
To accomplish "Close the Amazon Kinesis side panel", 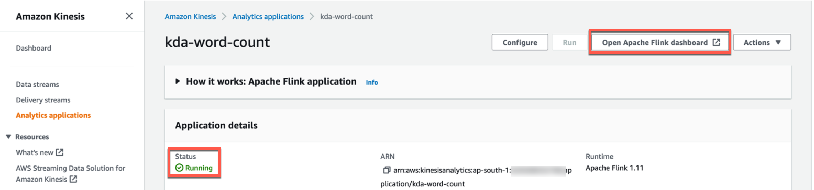I will click(129, 16).
